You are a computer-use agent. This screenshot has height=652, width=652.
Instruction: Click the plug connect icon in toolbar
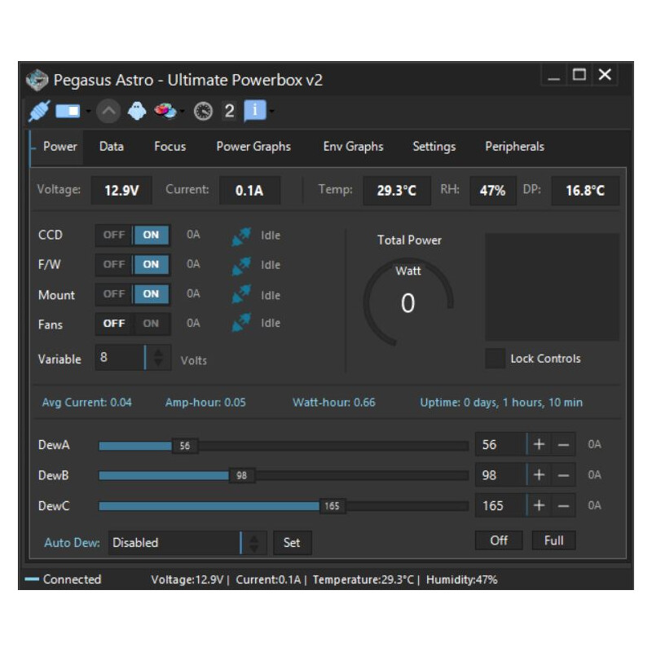39,111
